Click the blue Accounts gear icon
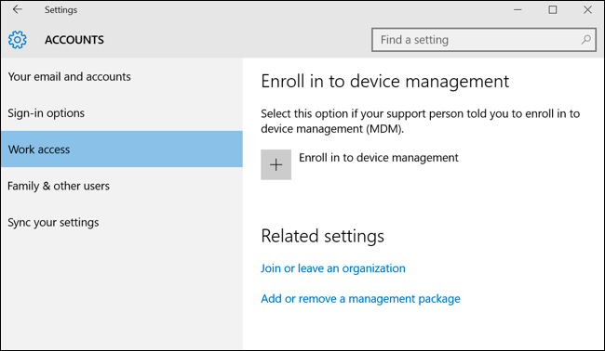The width and height of the screenshot is (605, 351). [18, 40]
